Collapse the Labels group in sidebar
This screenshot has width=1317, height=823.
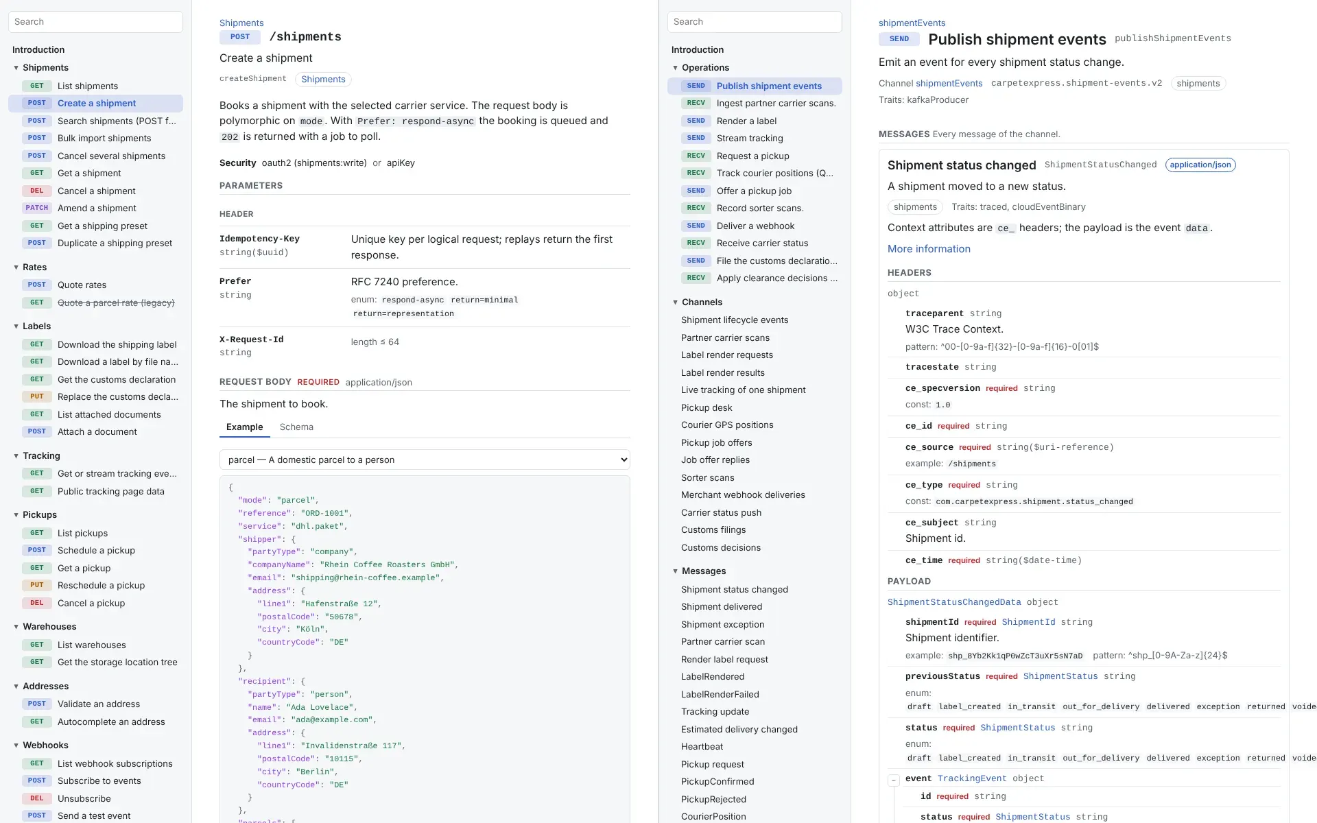(16, 326)
